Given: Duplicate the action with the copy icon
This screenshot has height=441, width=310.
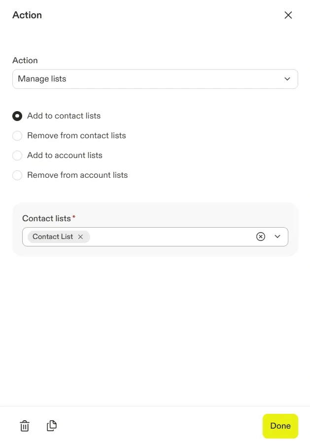Looking at the screenshot, I should tap(52, 426).
